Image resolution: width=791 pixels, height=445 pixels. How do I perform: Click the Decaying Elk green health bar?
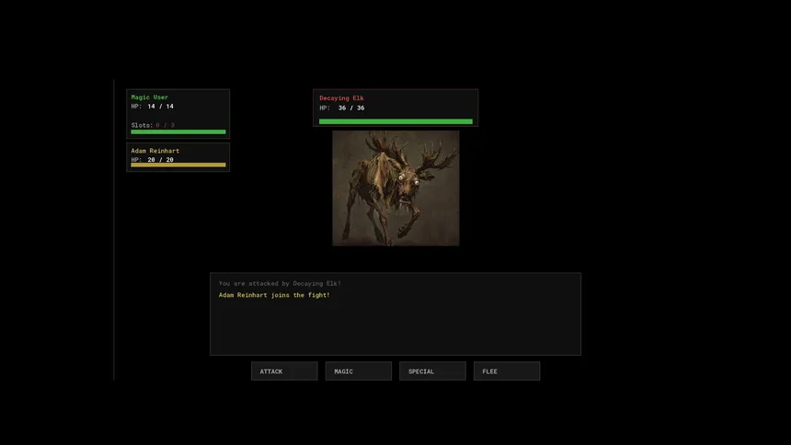click(395, 121)
